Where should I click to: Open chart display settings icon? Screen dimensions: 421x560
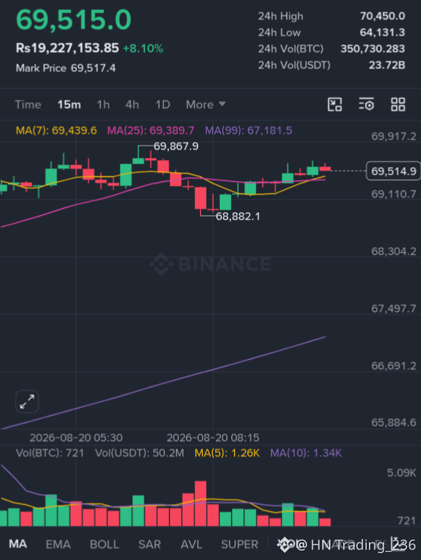pos(366,105)
